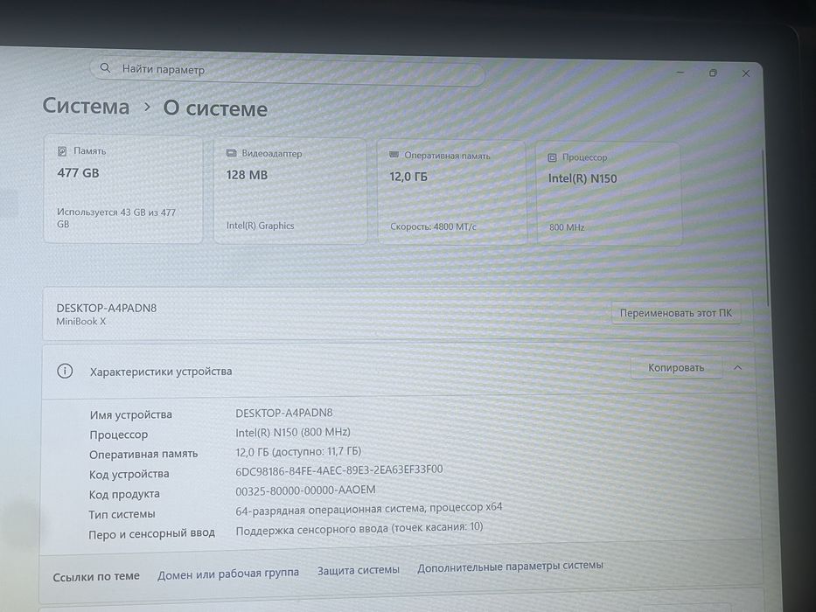Click 'Имя устройства' label
816x612 pixels.
point(130,414)
